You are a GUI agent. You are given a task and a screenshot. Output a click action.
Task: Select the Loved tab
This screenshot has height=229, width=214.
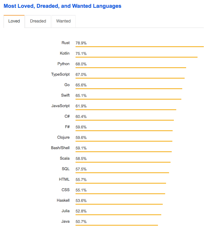[x=14, y=21]
